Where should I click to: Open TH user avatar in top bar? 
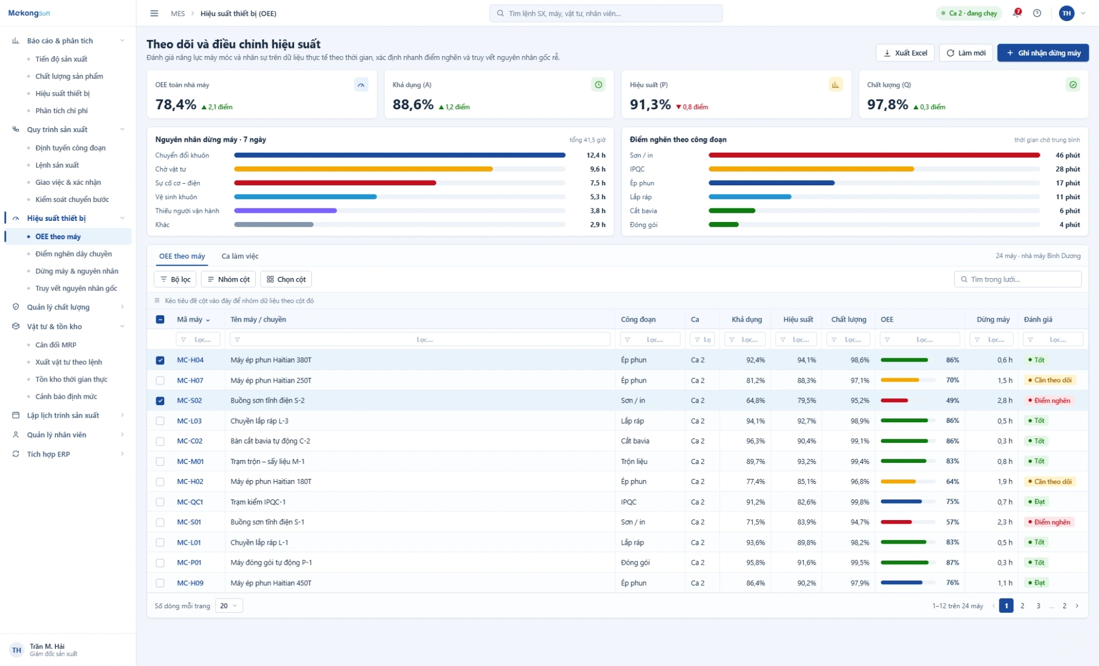pos(1066,13)
